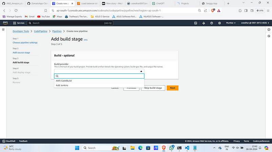This screenshot has height=152, width=272.
Task: Bookmark this page with the bookmark icon
Action: 46,10
